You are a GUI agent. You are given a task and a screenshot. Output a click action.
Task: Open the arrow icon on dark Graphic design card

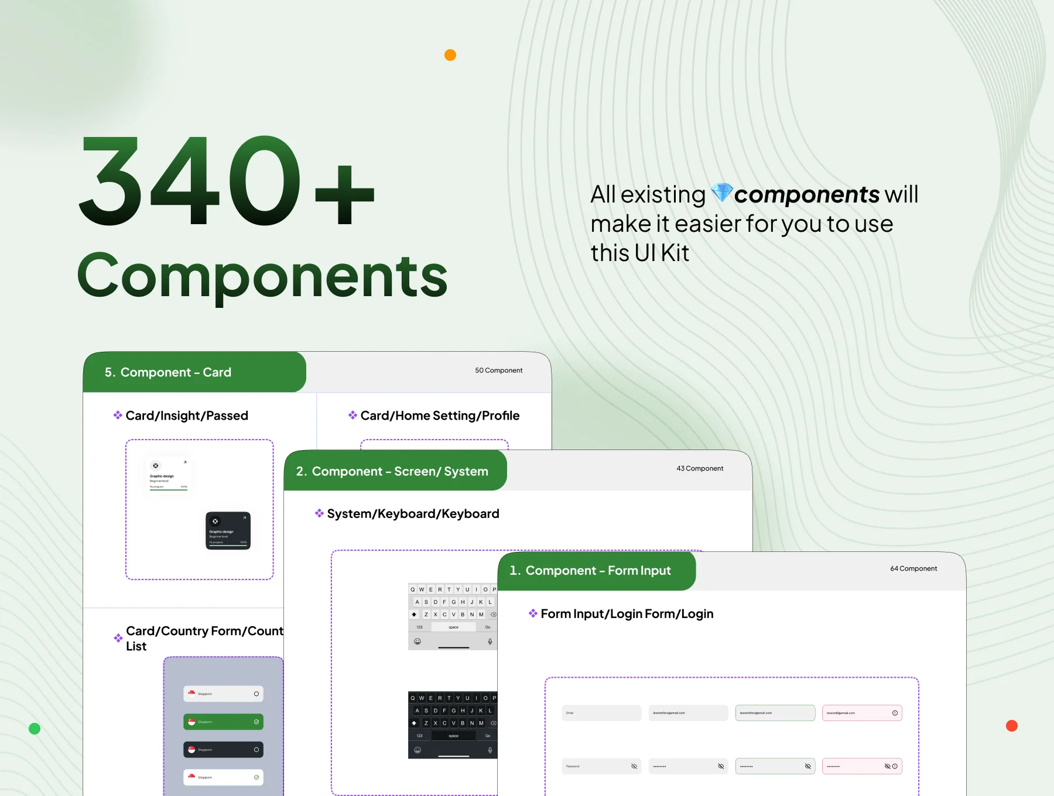(245, 517)
